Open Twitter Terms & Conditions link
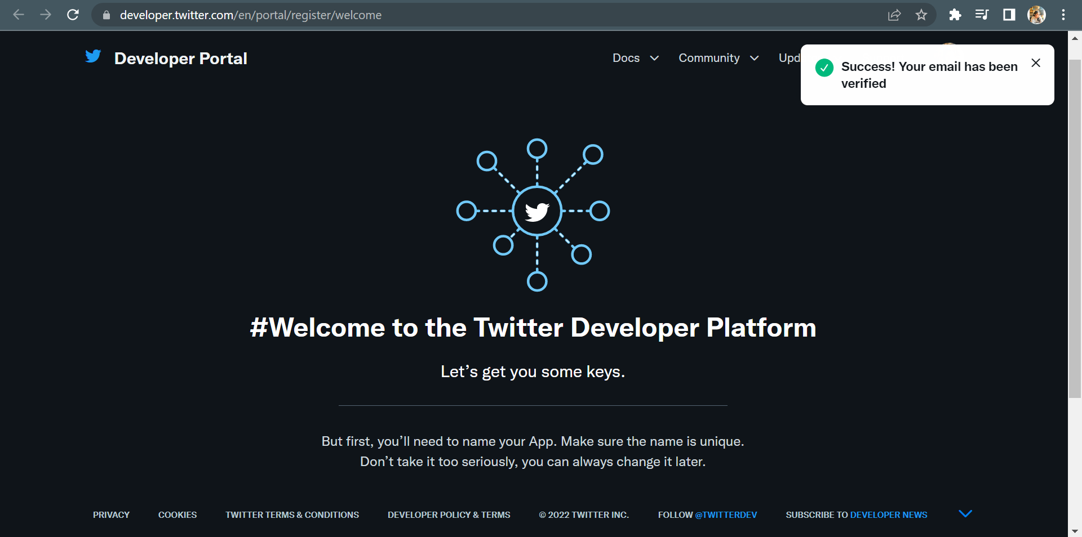The width and height of the screenshot is (1082, 537). click(x=292, y=515)
